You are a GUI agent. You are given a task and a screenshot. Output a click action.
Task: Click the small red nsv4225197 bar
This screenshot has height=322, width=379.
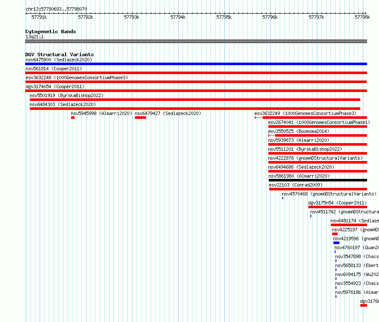pos(335,234)
